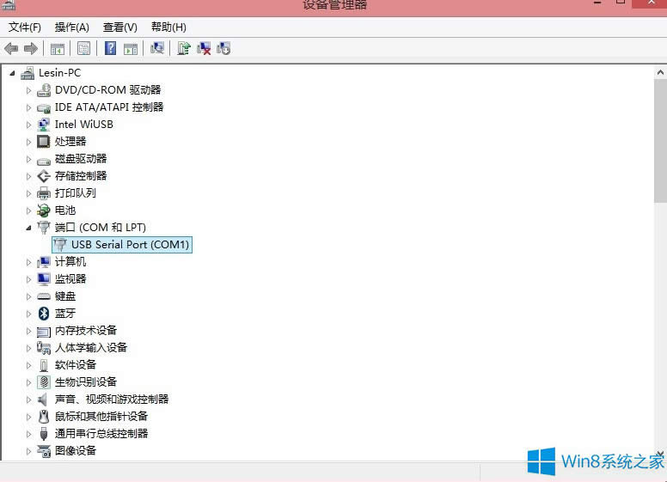Click the Uninstall device toolbar icon

(x=204, y=48)
